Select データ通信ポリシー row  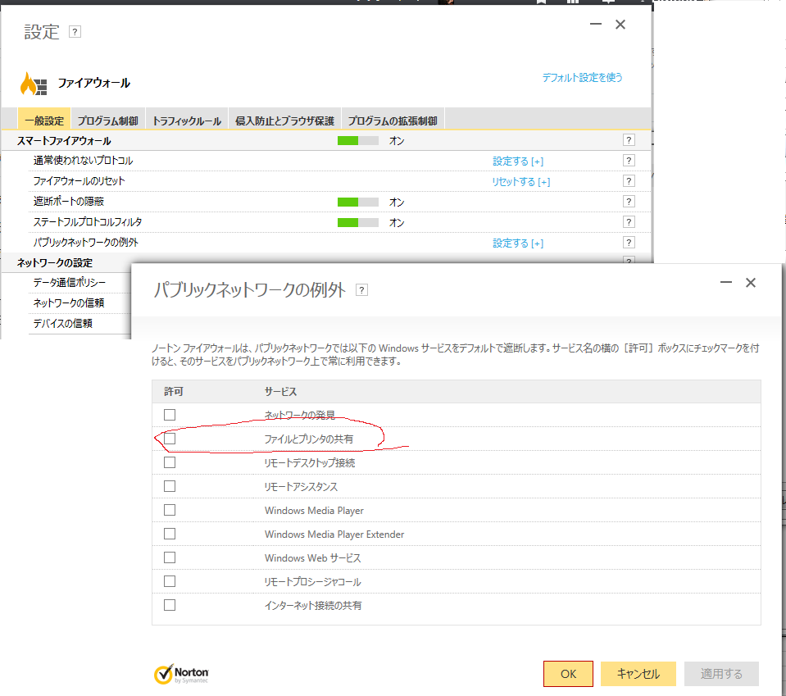pyautogui.click(x=70, y=282)
